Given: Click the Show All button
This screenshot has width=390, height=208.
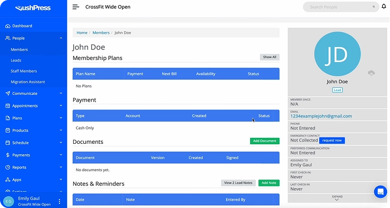Looking at the screenshot, I should (x=269, y=57).
